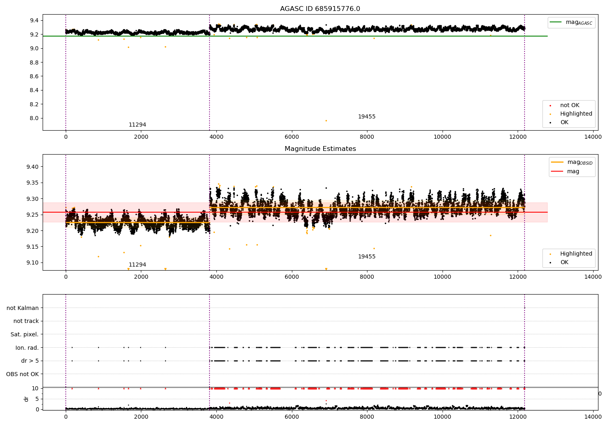Click the red mag legend entry
This screenshot has height=426, width=609.
pyautogui.click(x=573, y=171)
